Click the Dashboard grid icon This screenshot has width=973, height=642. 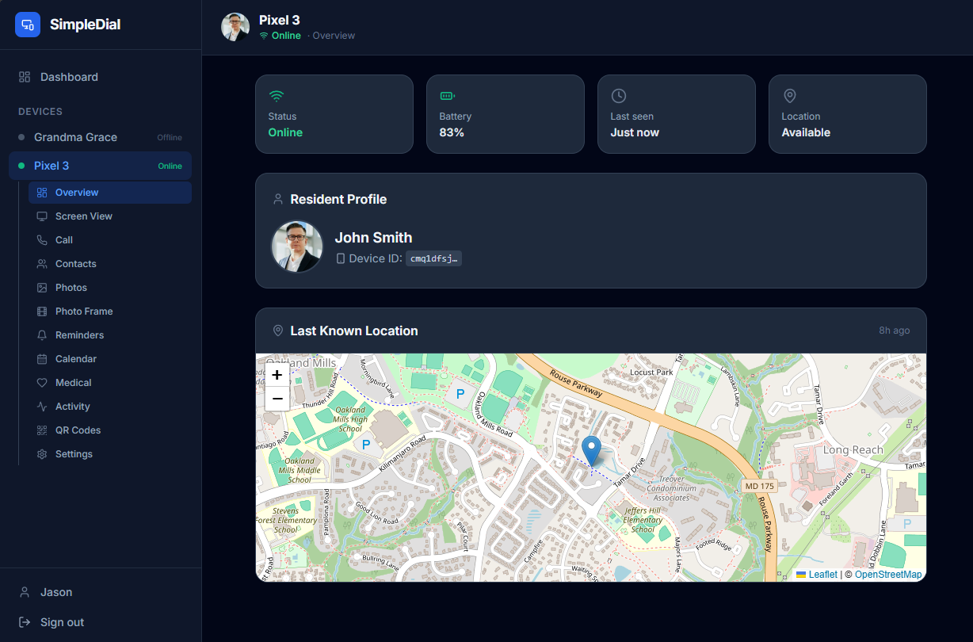click(x=25, y=77)
